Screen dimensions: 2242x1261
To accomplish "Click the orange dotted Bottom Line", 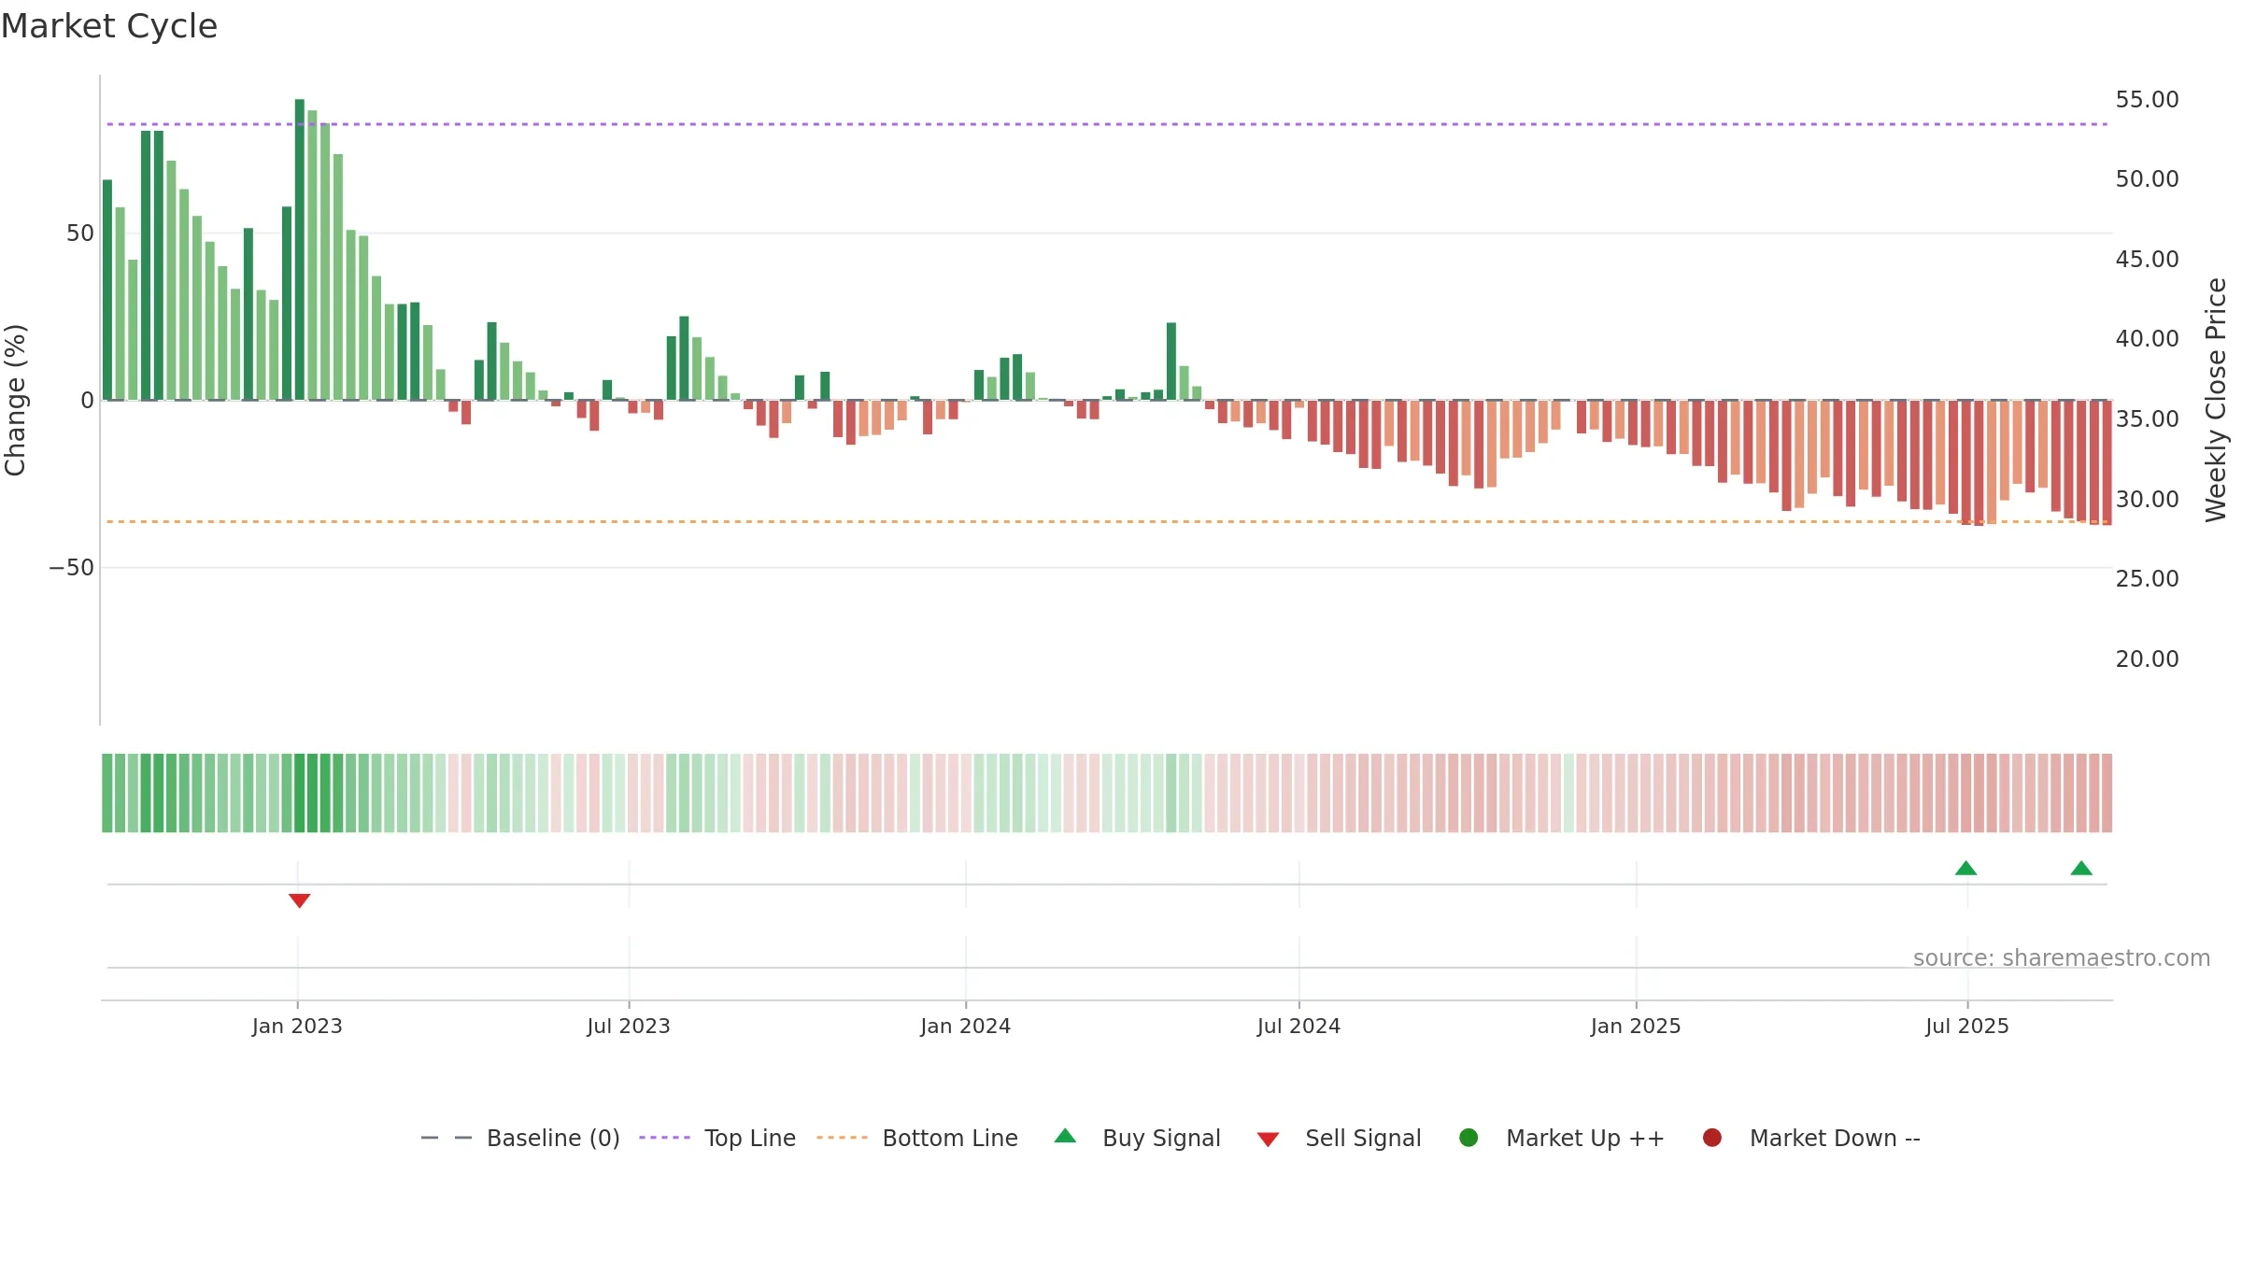I will coord(1107,521).
